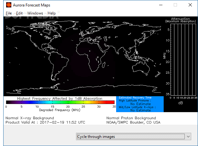Click the 'dB' axis label
198x146 pixels.
click(181, 103)
